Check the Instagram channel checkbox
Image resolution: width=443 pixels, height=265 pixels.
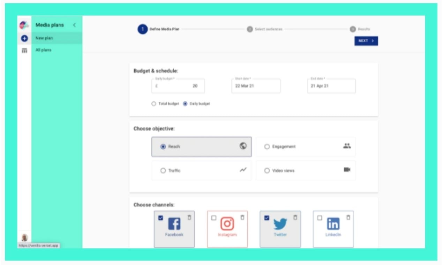point(213,218)
